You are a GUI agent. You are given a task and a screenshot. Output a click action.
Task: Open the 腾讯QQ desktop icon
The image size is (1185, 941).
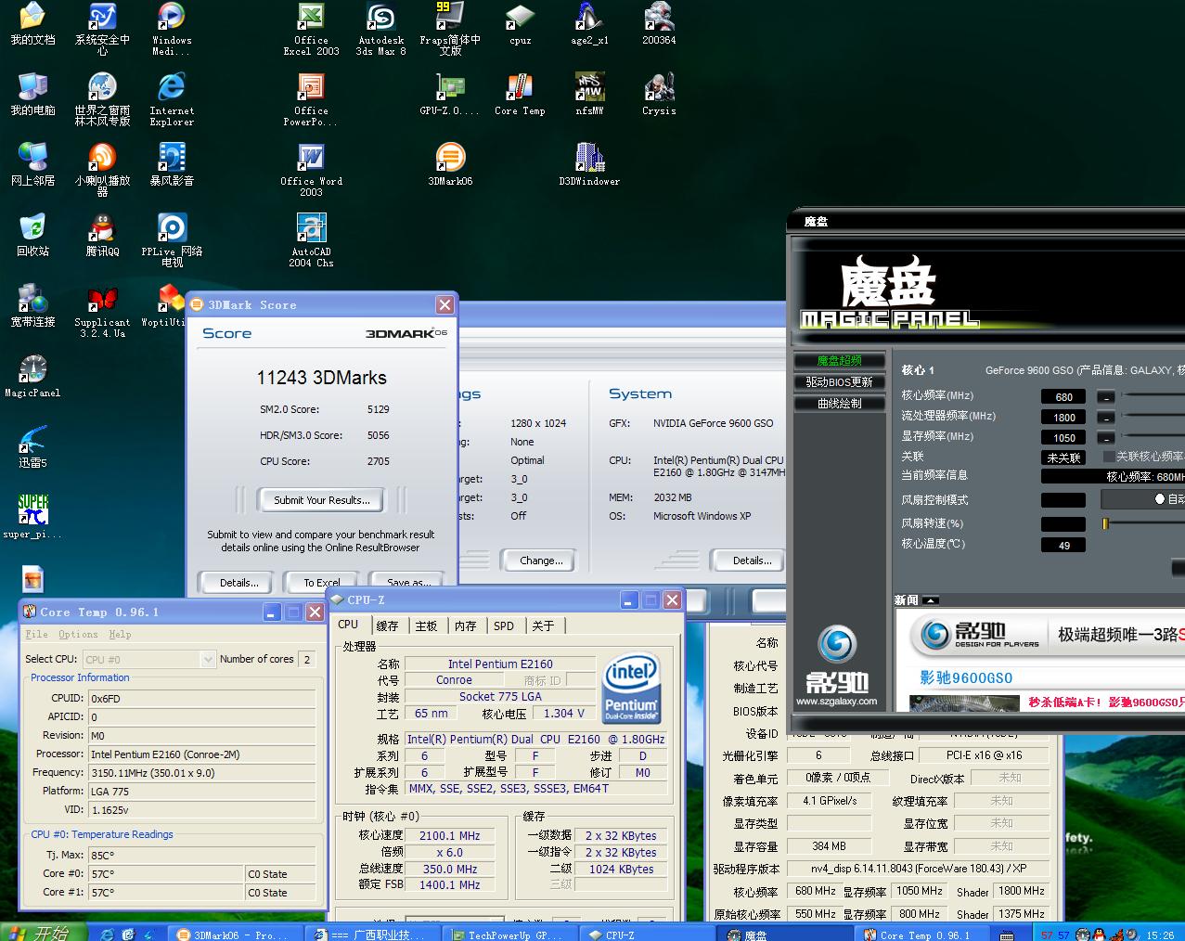(102, 236)
